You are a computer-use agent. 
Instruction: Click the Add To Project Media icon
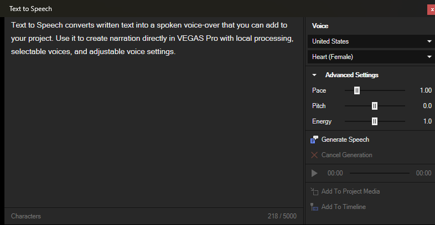pos(315,191)
